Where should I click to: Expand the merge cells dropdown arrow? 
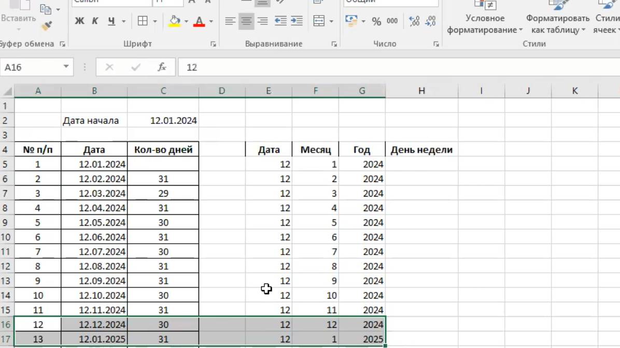coord(331,21)
